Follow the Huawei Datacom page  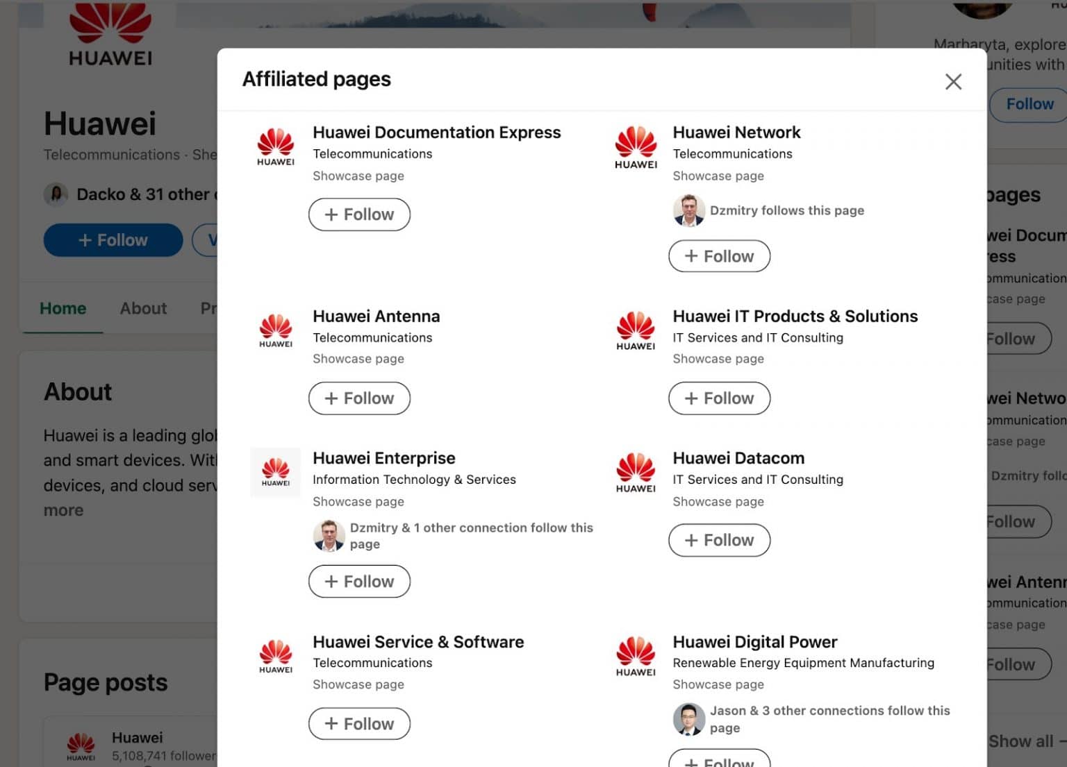[719, 540]
